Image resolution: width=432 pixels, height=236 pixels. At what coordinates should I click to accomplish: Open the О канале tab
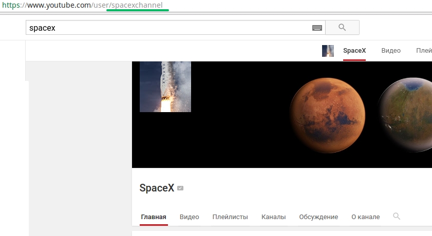click(x=365, y=217)
